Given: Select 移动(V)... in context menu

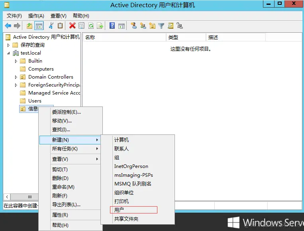Looking at the screenshot, I should coord(70,121).
